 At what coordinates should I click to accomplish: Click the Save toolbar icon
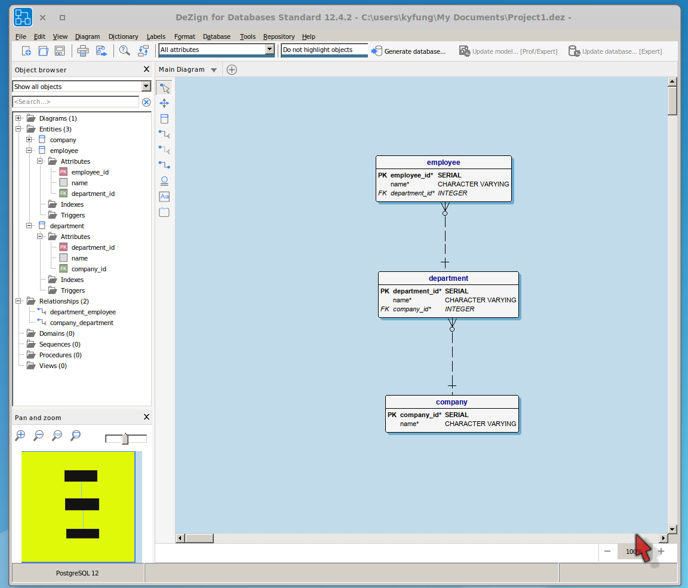pyautogui.click(x=60, y=51)
